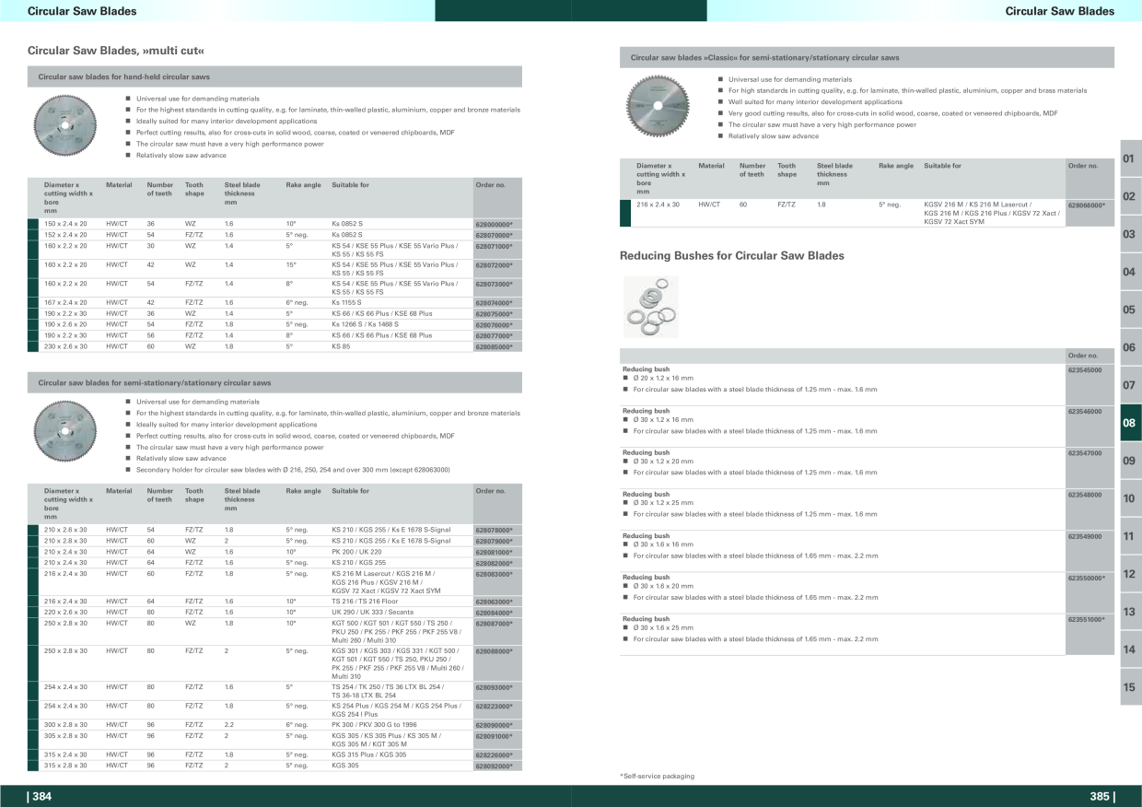The height and width of the screenshot is (807, 1142).
Task: Select the active chapter tab 08
Action: tap(1130, 423)
